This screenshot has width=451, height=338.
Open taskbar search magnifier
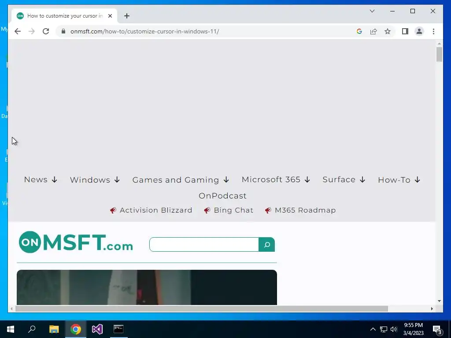(x=32, y=329)
